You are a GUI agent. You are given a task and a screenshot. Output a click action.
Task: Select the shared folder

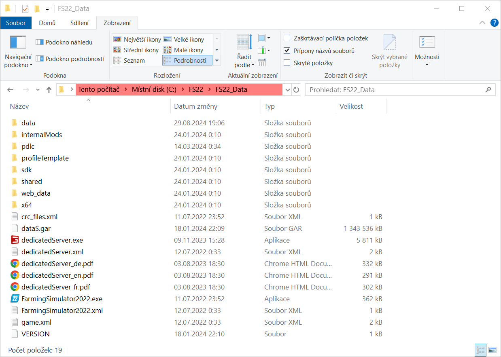32,182
